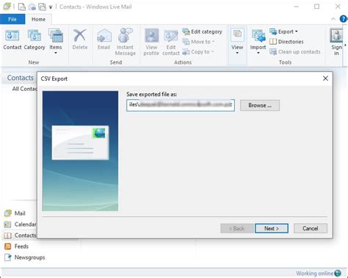
Task: Maximize the Windows Live Mail window
Action: pos(317,7)
